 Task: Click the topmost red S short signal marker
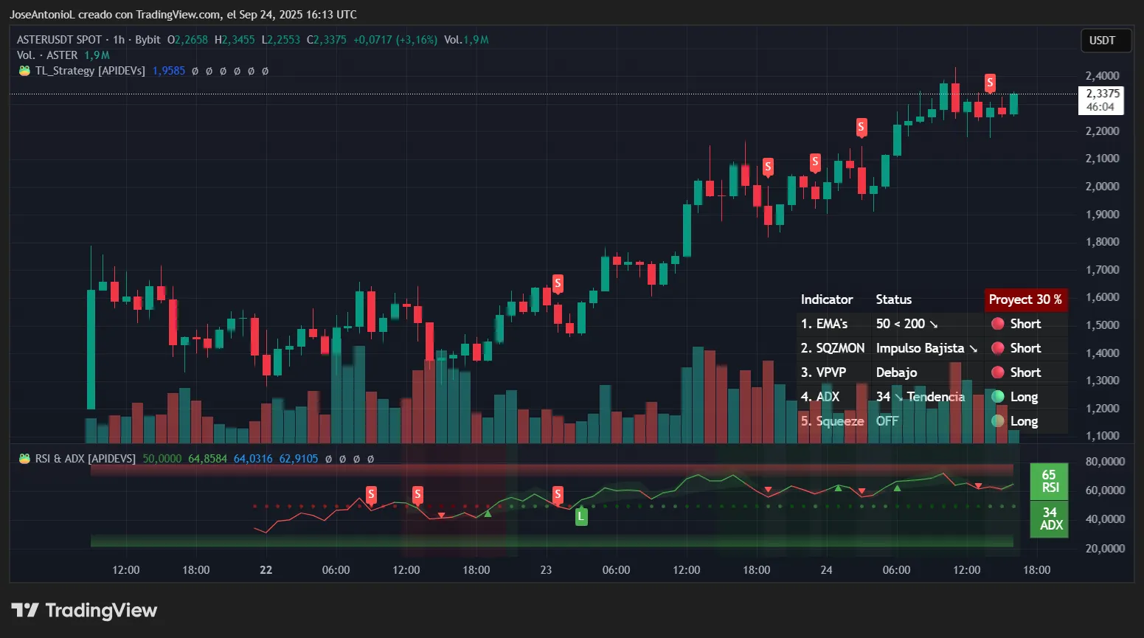990,83
